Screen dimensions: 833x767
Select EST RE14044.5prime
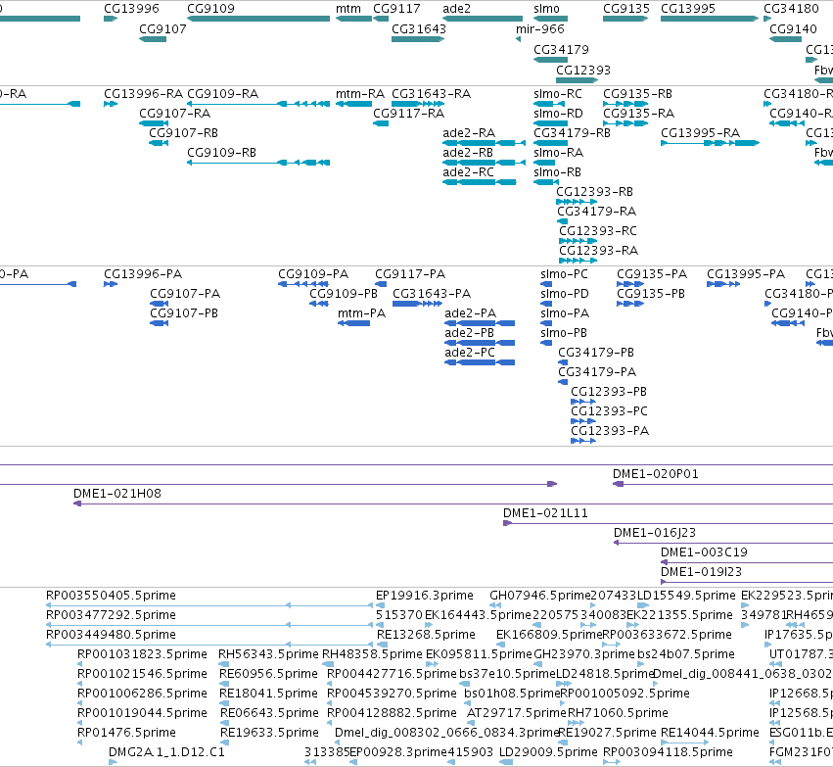coord(684,742)
